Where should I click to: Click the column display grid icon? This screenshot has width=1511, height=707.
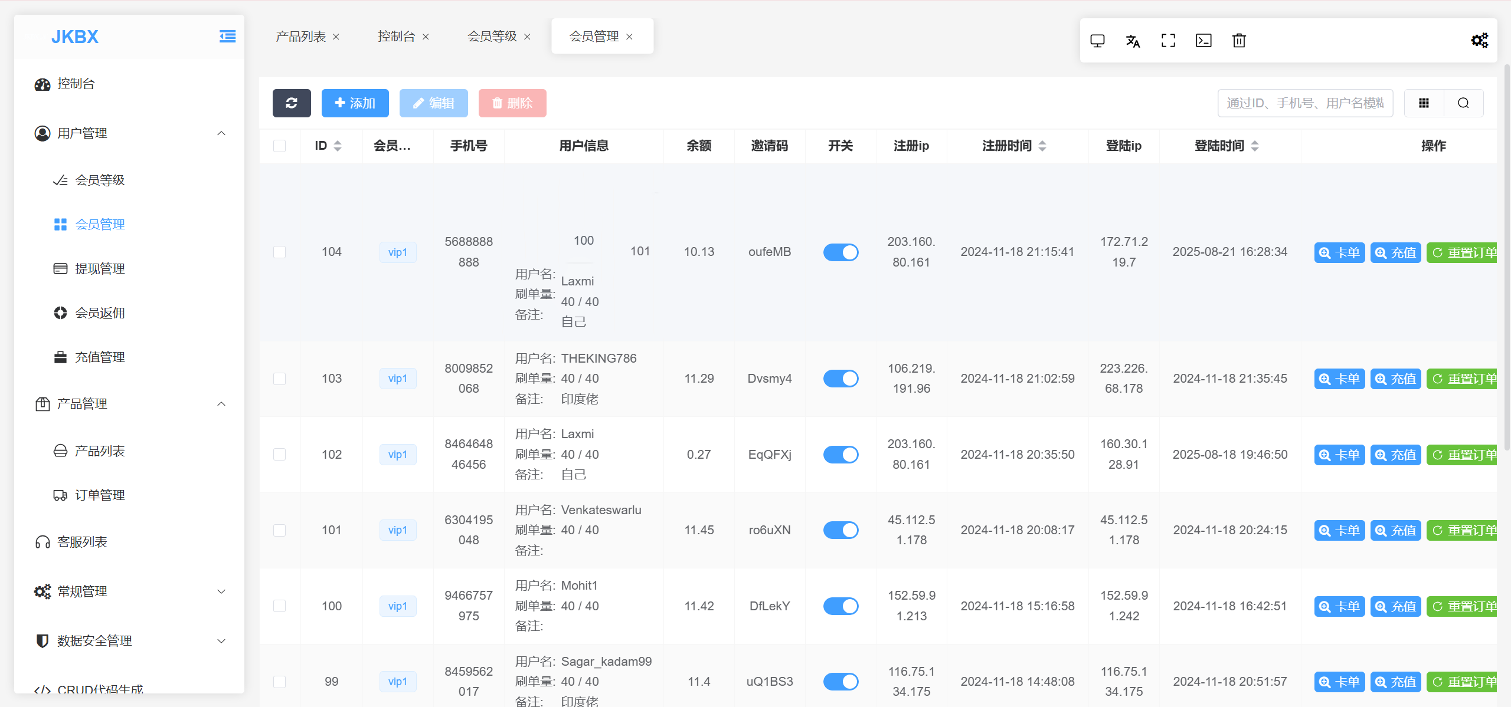click(1424, 103)
